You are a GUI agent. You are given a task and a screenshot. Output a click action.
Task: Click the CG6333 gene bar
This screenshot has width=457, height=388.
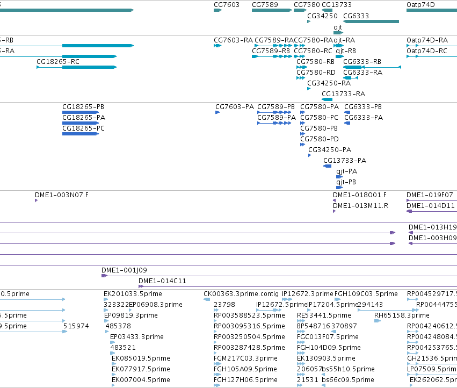pyautogui.click(x=371, y=21)
